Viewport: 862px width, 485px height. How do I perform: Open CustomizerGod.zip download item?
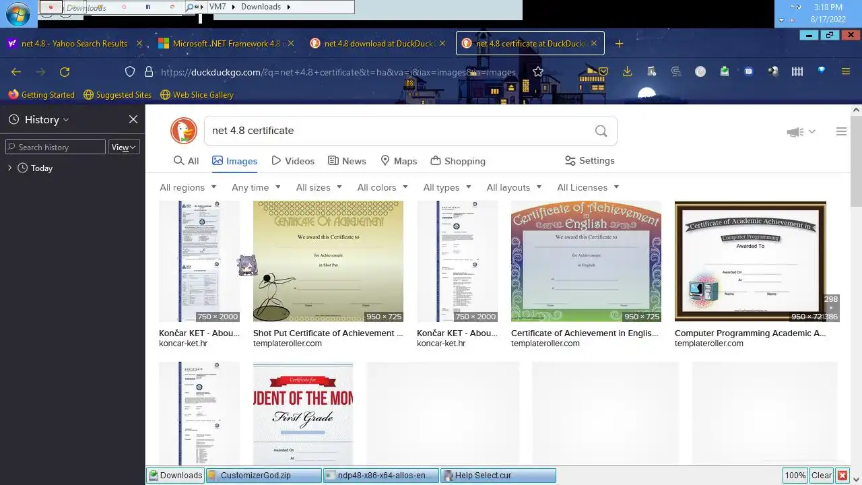[264, 476]
